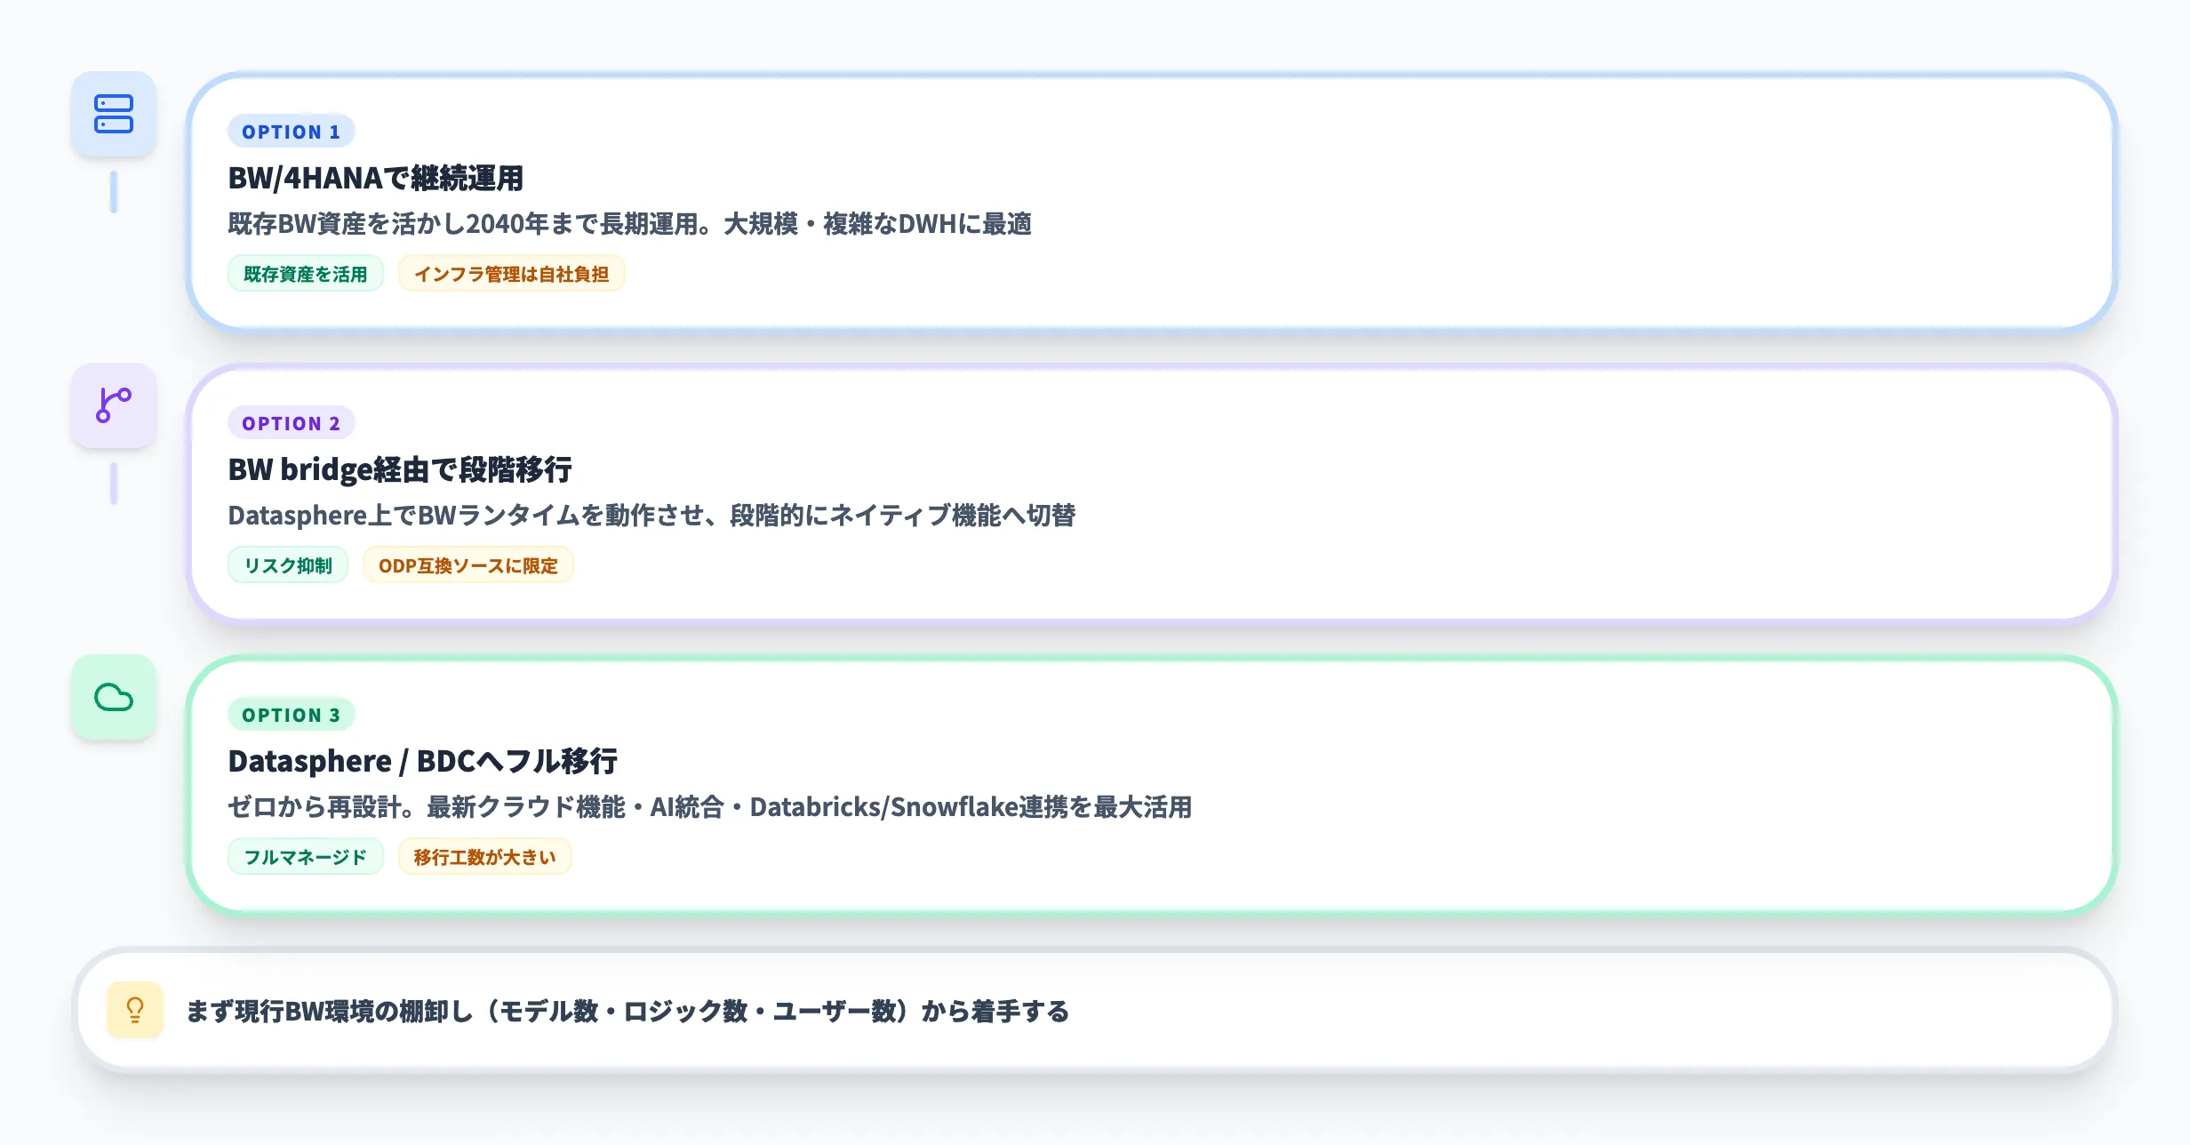Image resolution: width=2190 pixels, height=1145 pixels.
Task: Toggle the リスク抑制 tag on Option 2
Action: point(288,564)
